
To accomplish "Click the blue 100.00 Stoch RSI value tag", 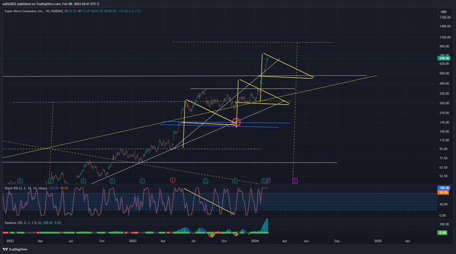I will tap(444, 188).
